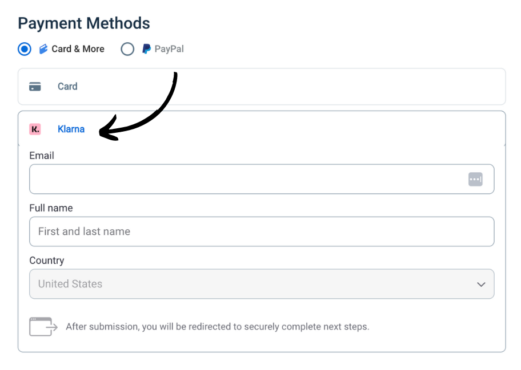The image size is (521, 370).
Task: Switch to the Card payment tab label
Action: 67,87
